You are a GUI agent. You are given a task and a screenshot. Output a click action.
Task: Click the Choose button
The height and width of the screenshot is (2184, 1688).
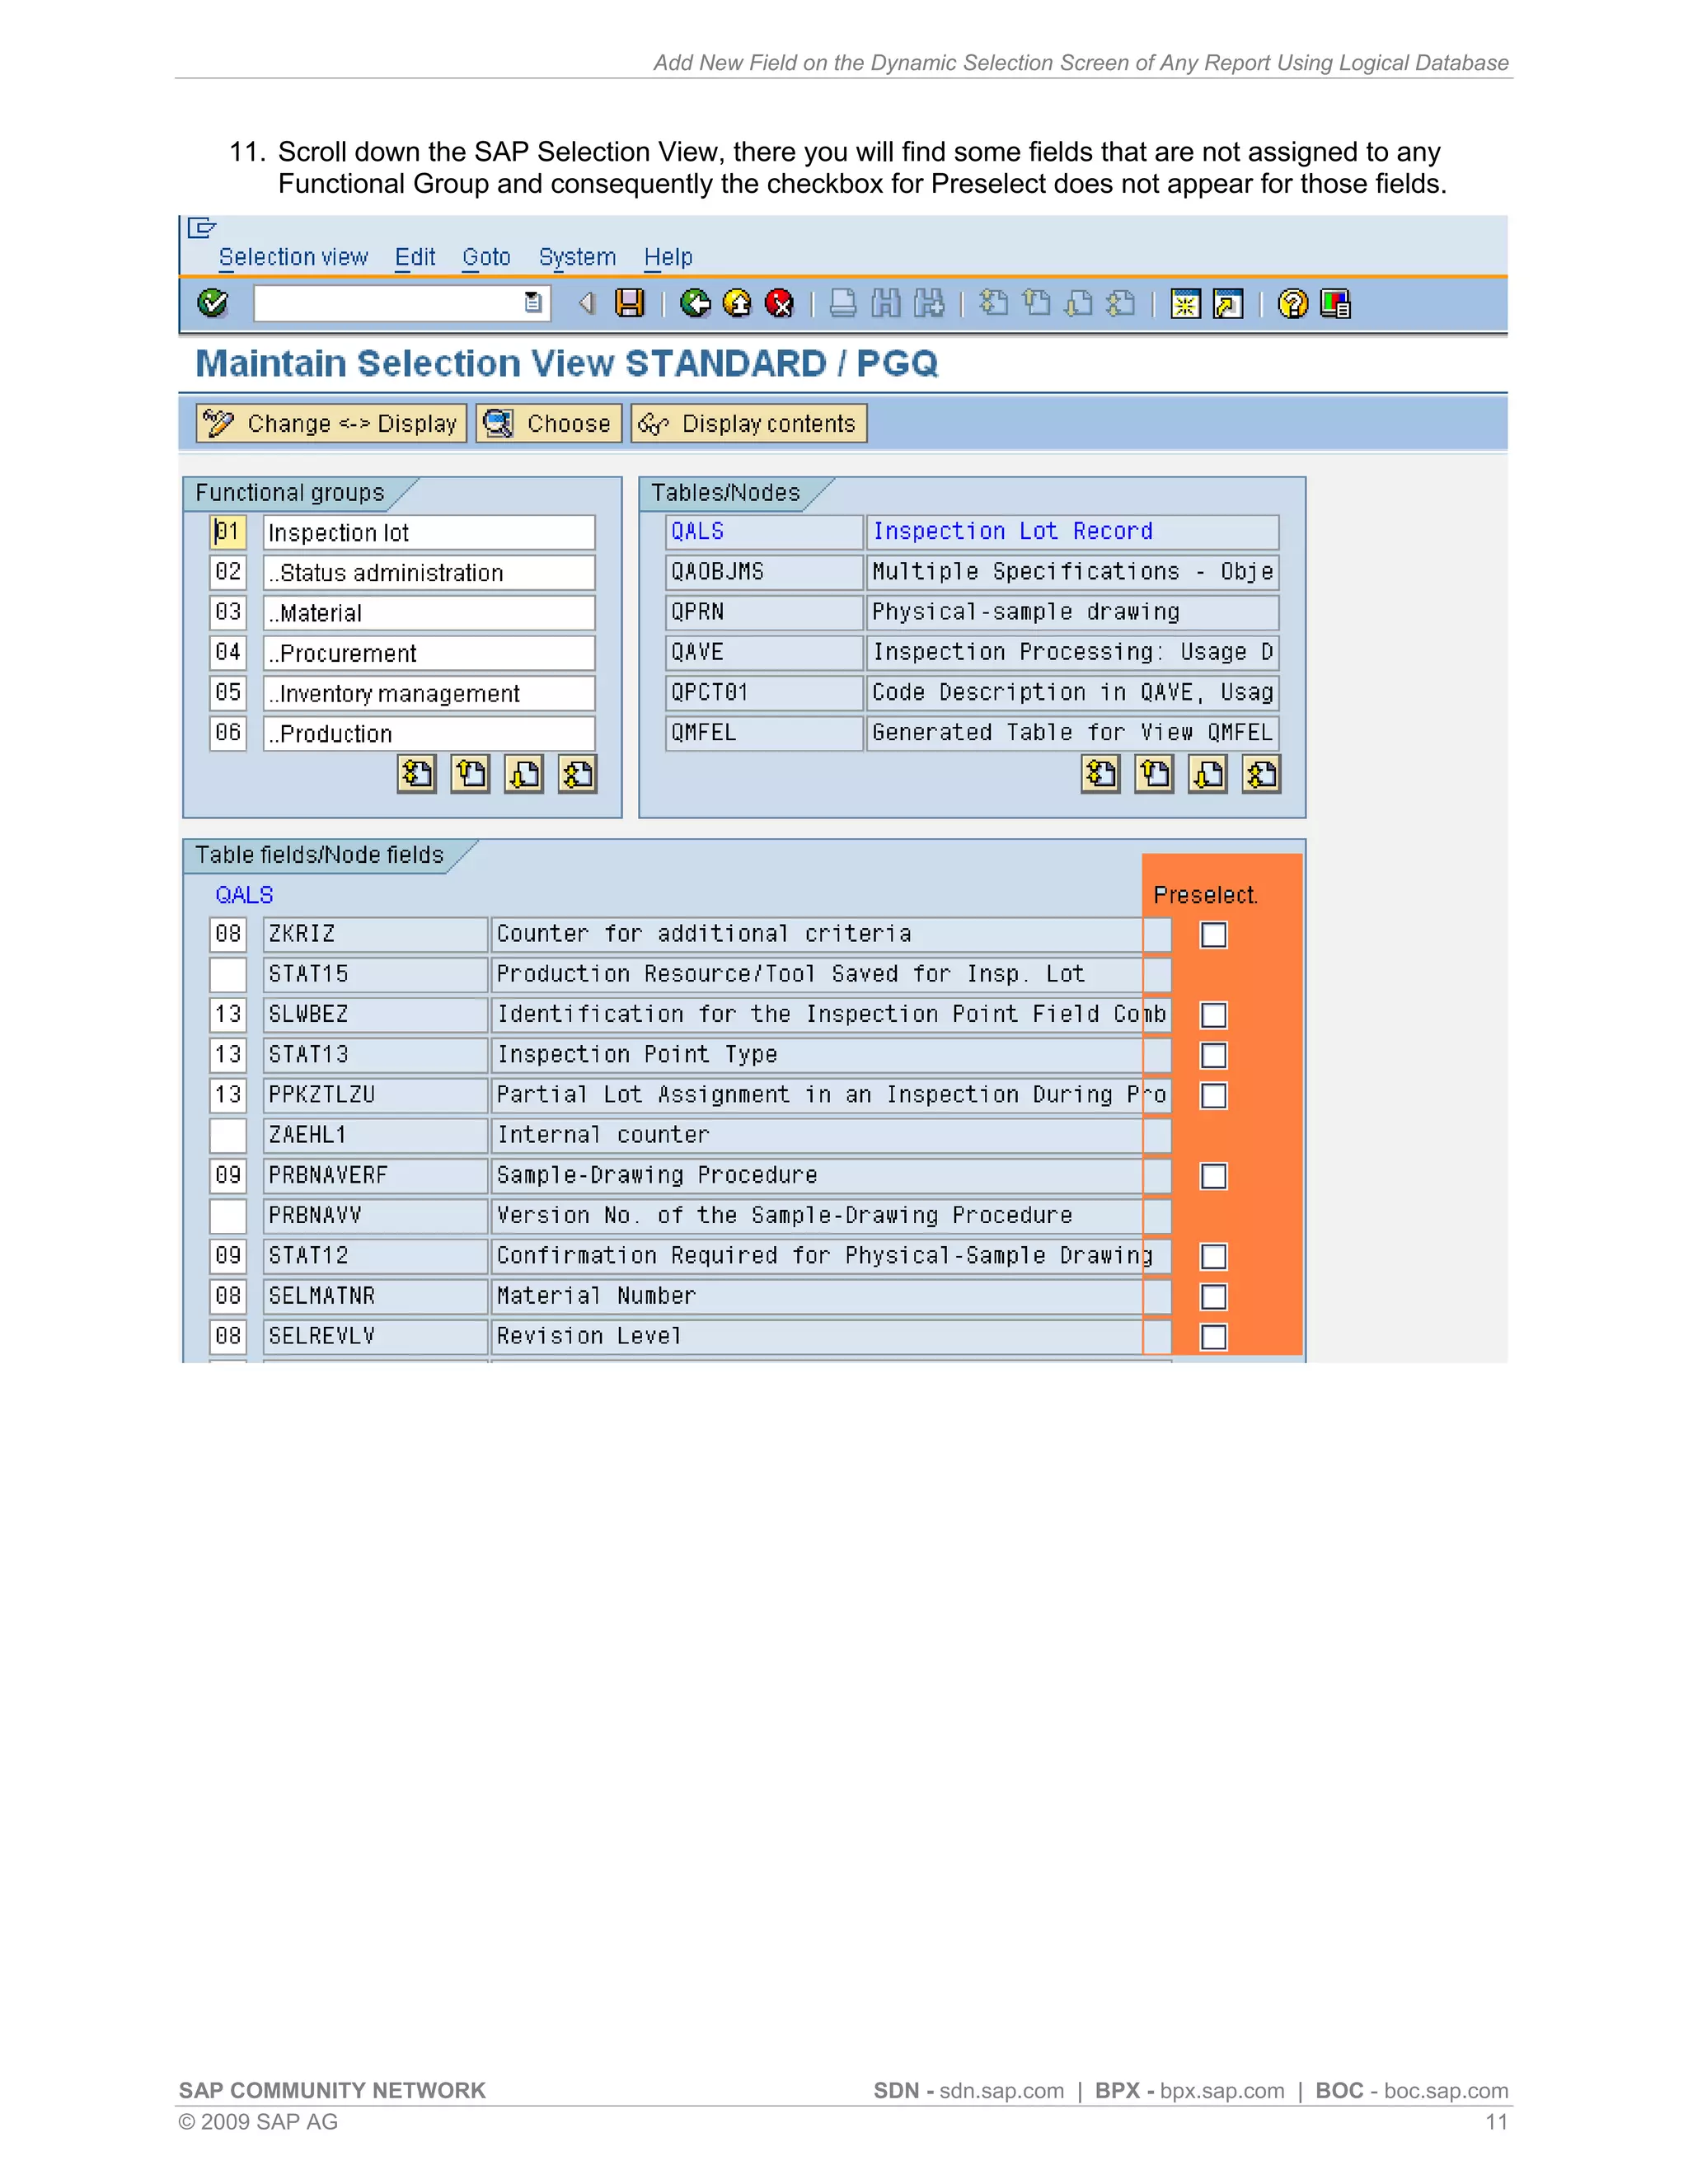tap(549, 424)
